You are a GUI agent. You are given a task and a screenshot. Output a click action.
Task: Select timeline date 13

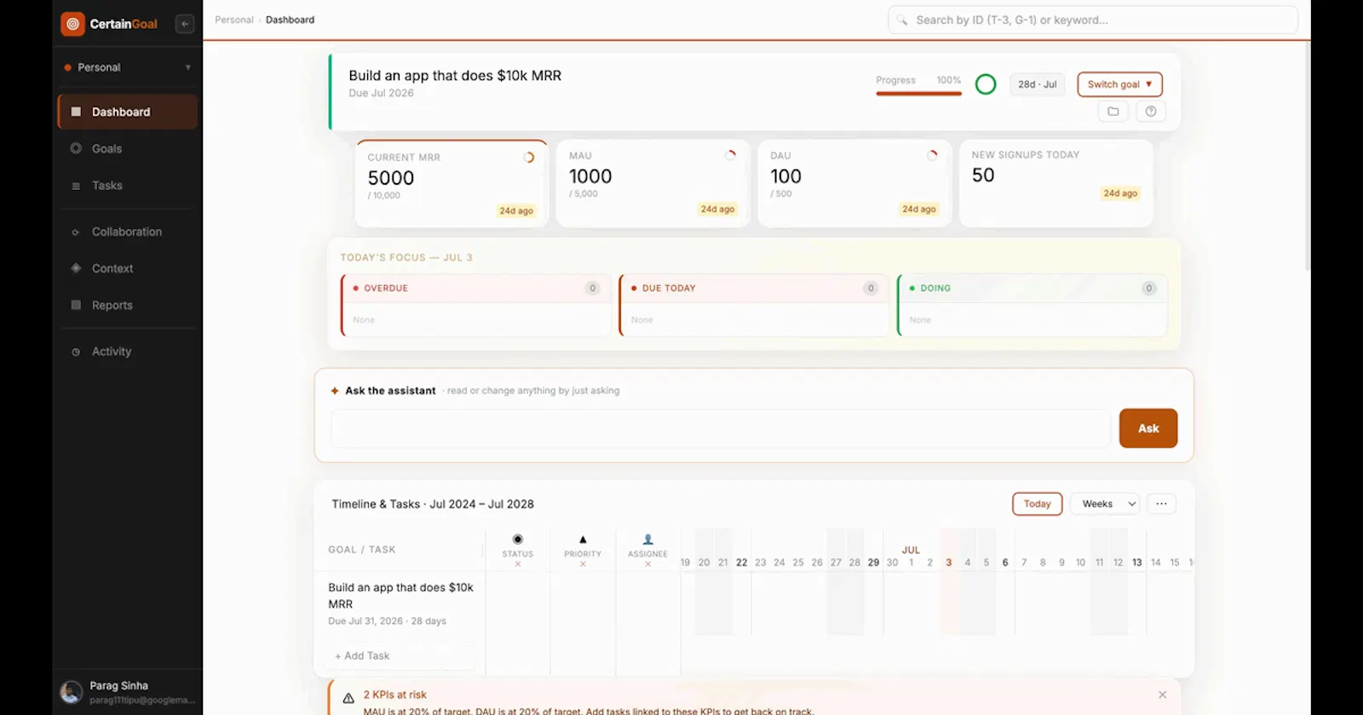click(1136, 563)
